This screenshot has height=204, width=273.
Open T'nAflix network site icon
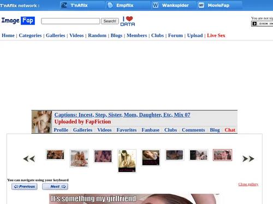pos(64,5)
